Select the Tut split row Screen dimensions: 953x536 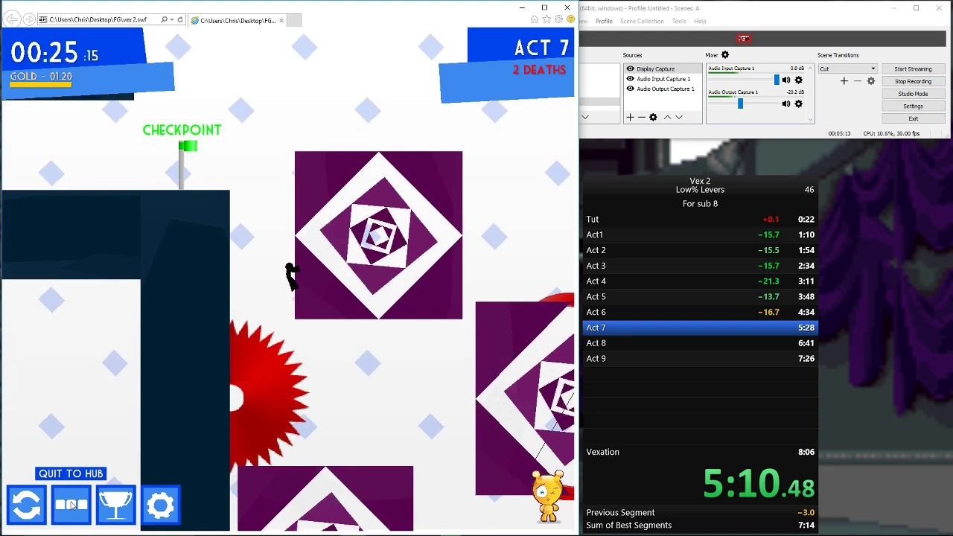pos(700,220)
